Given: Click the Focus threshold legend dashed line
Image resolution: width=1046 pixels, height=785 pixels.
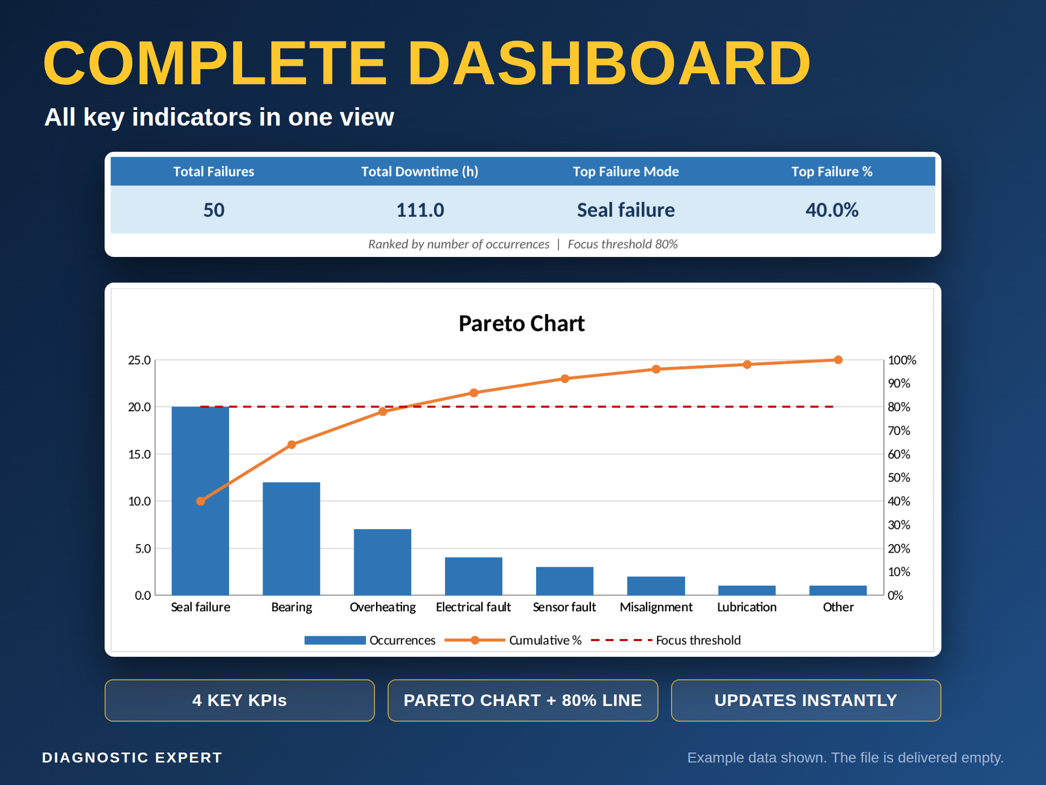Looking at the screenshot, I should (x=621, y=640).
